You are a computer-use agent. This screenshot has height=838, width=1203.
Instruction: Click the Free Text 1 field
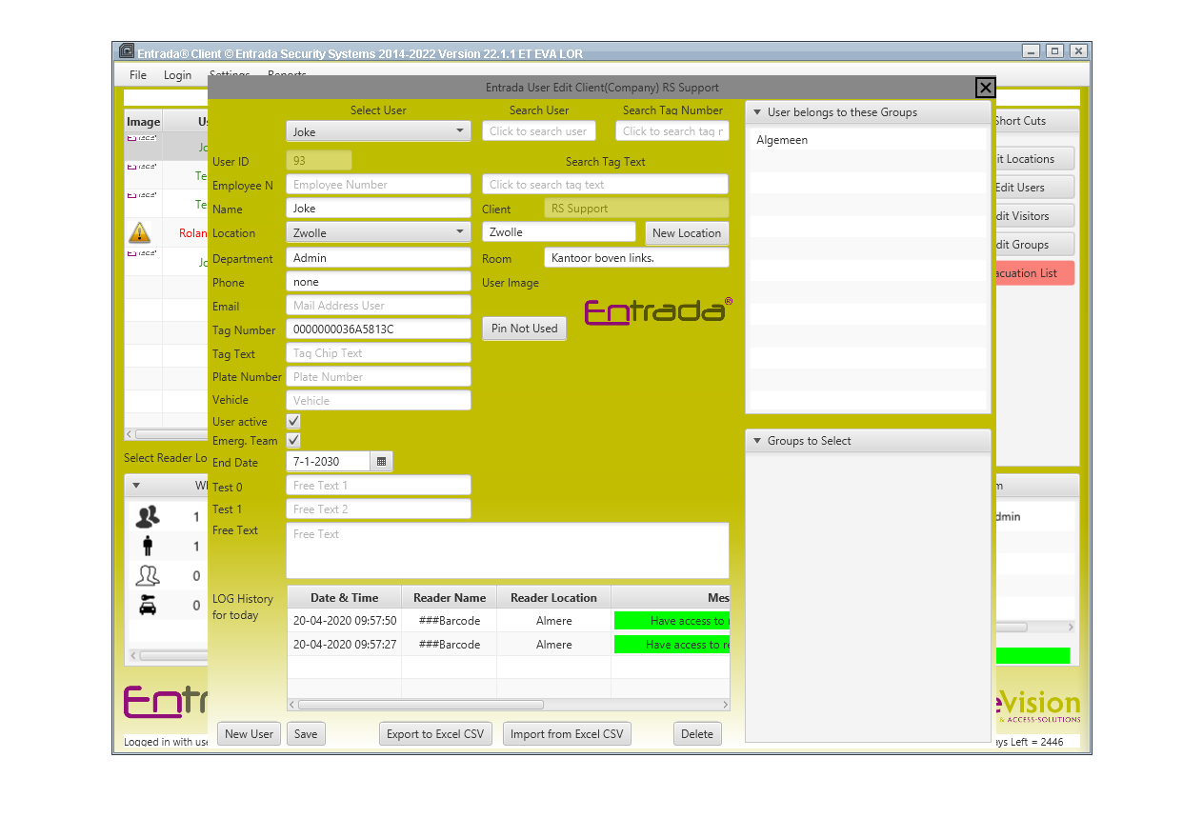[x=378, y=486]
